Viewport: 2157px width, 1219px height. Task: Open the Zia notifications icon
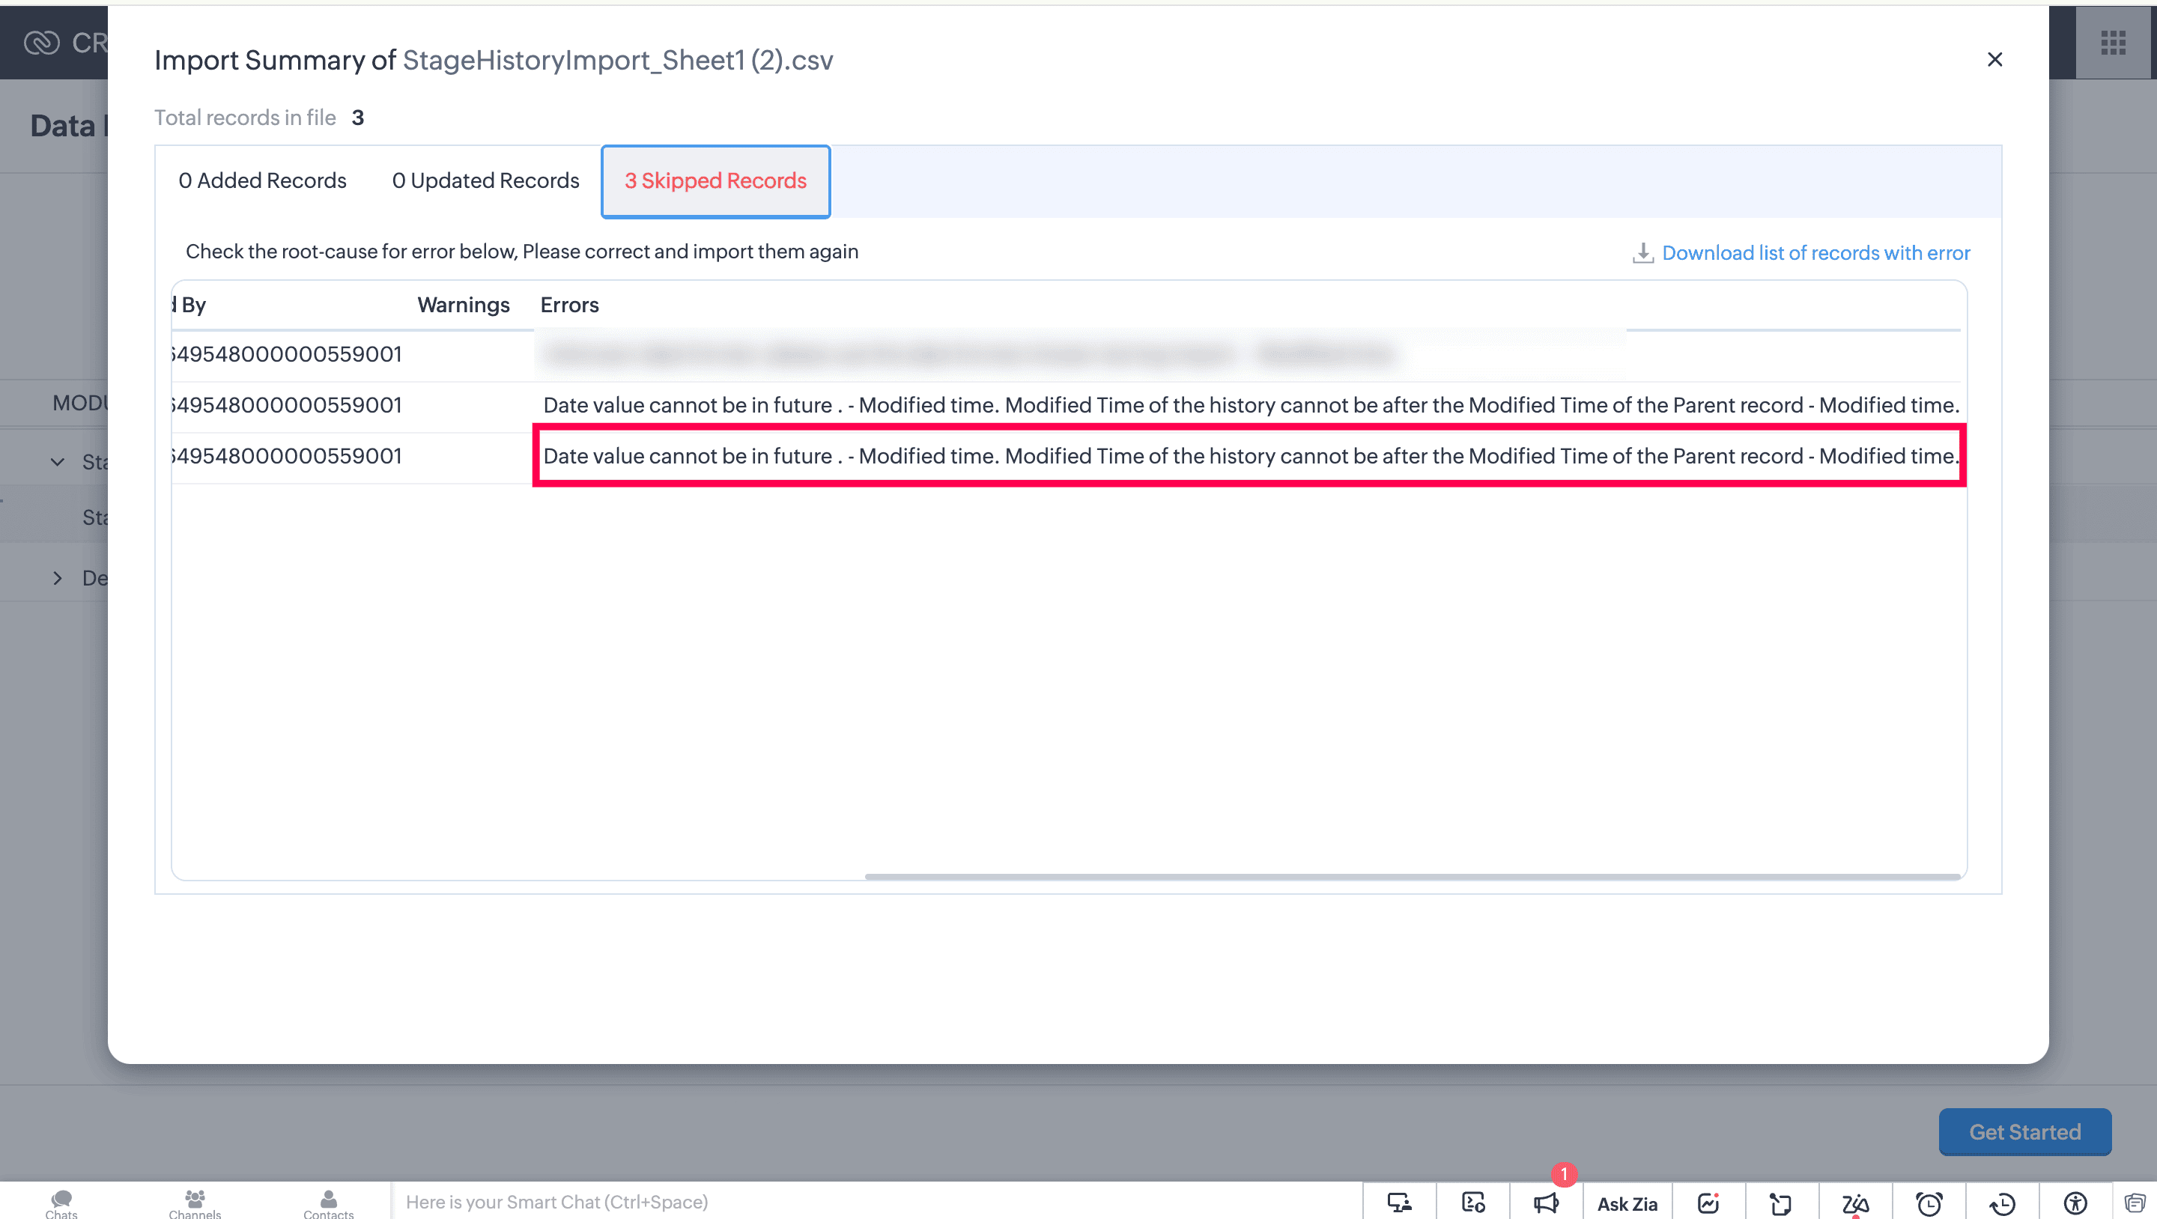tap(1854, 1203)
